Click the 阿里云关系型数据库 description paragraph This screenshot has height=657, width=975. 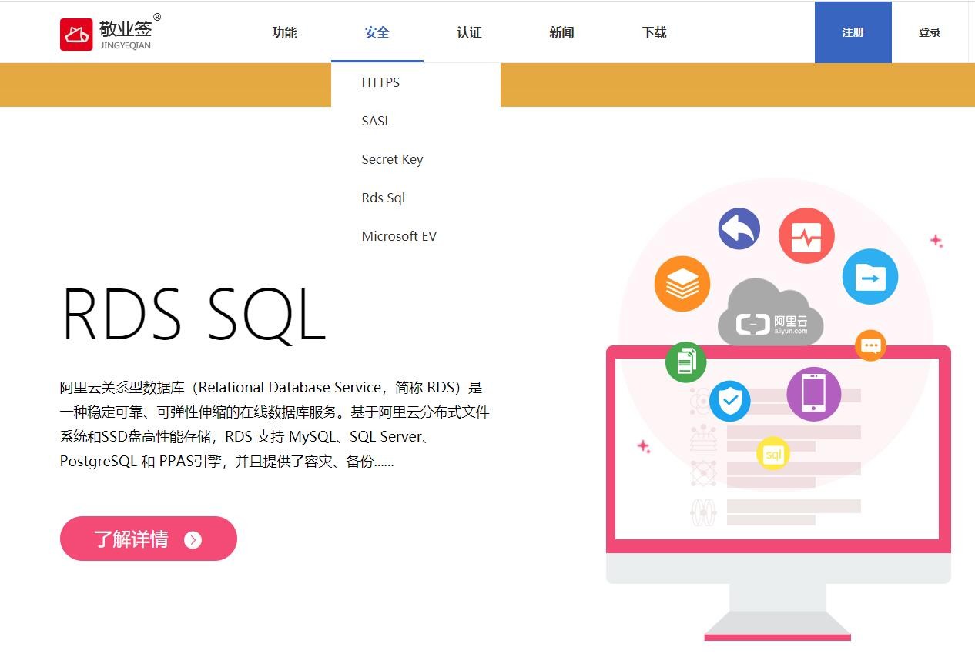pos(275,424)
